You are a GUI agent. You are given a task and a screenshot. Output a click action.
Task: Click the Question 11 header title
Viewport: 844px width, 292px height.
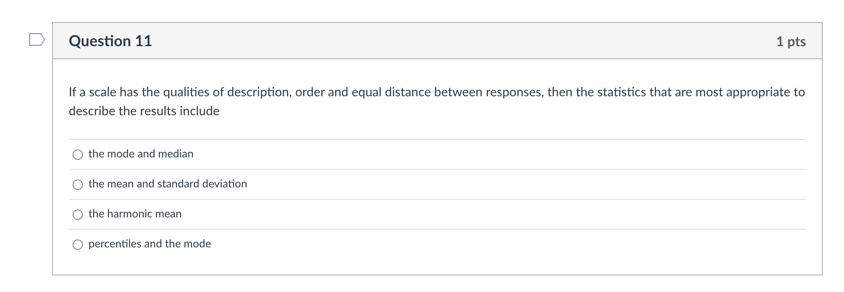(x=110, y=40)
